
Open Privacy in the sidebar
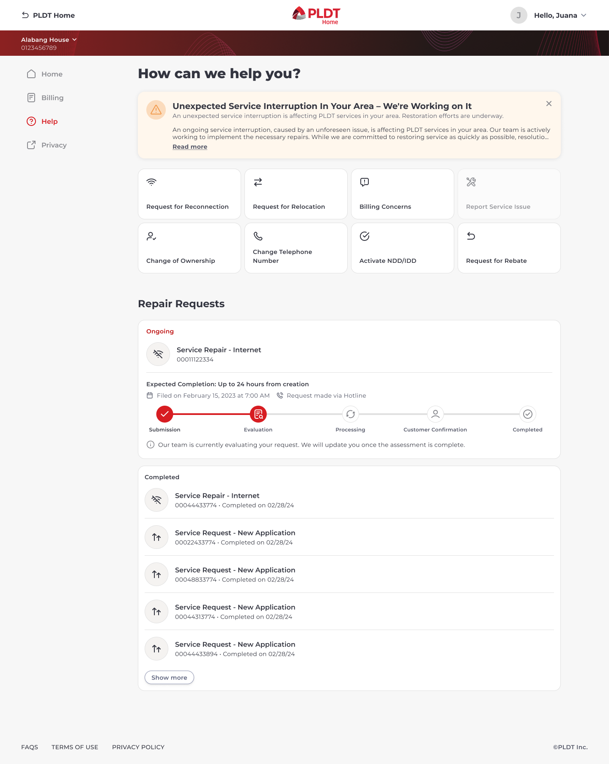tap(47, 145)
